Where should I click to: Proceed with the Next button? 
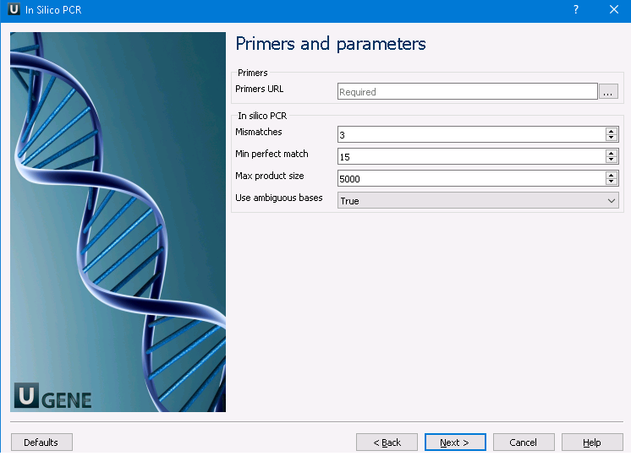point(455,442)
